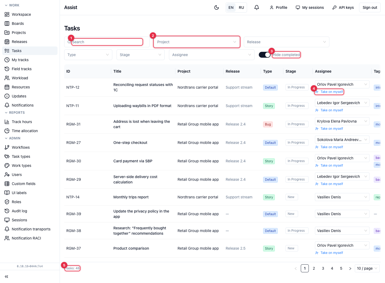Image resolution: width=385 pixels, height=283 pixels.
Task: Go to next page arrow
Action: point(350,268)
